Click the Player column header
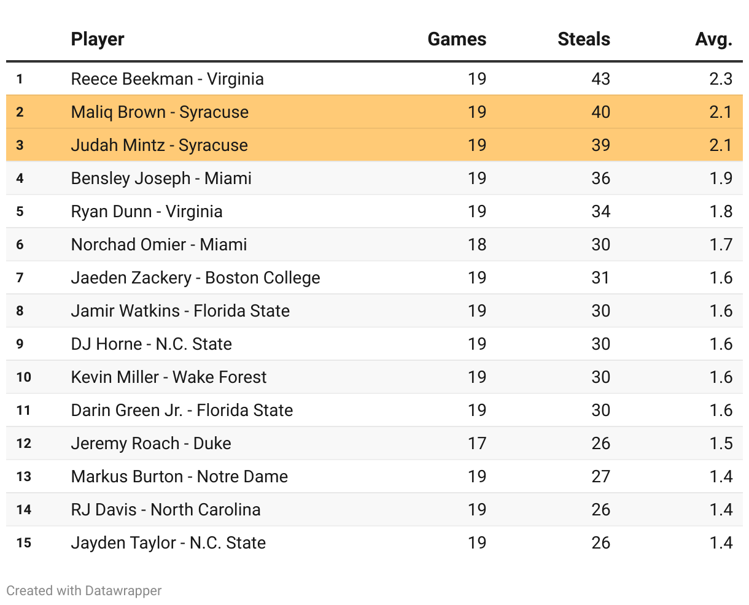 point(98,39)
